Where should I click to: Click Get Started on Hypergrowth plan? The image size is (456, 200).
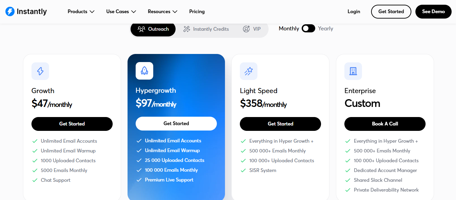(176, 124)
